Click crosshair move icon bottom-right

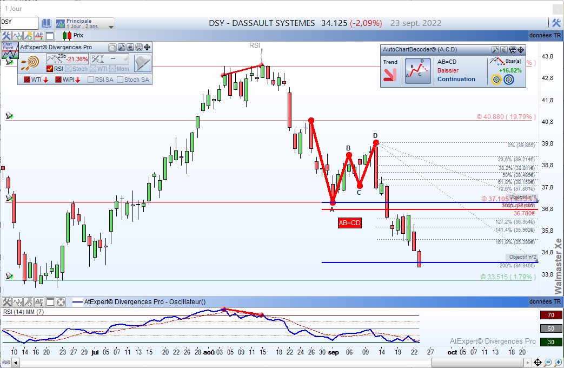tap(538, 363)
